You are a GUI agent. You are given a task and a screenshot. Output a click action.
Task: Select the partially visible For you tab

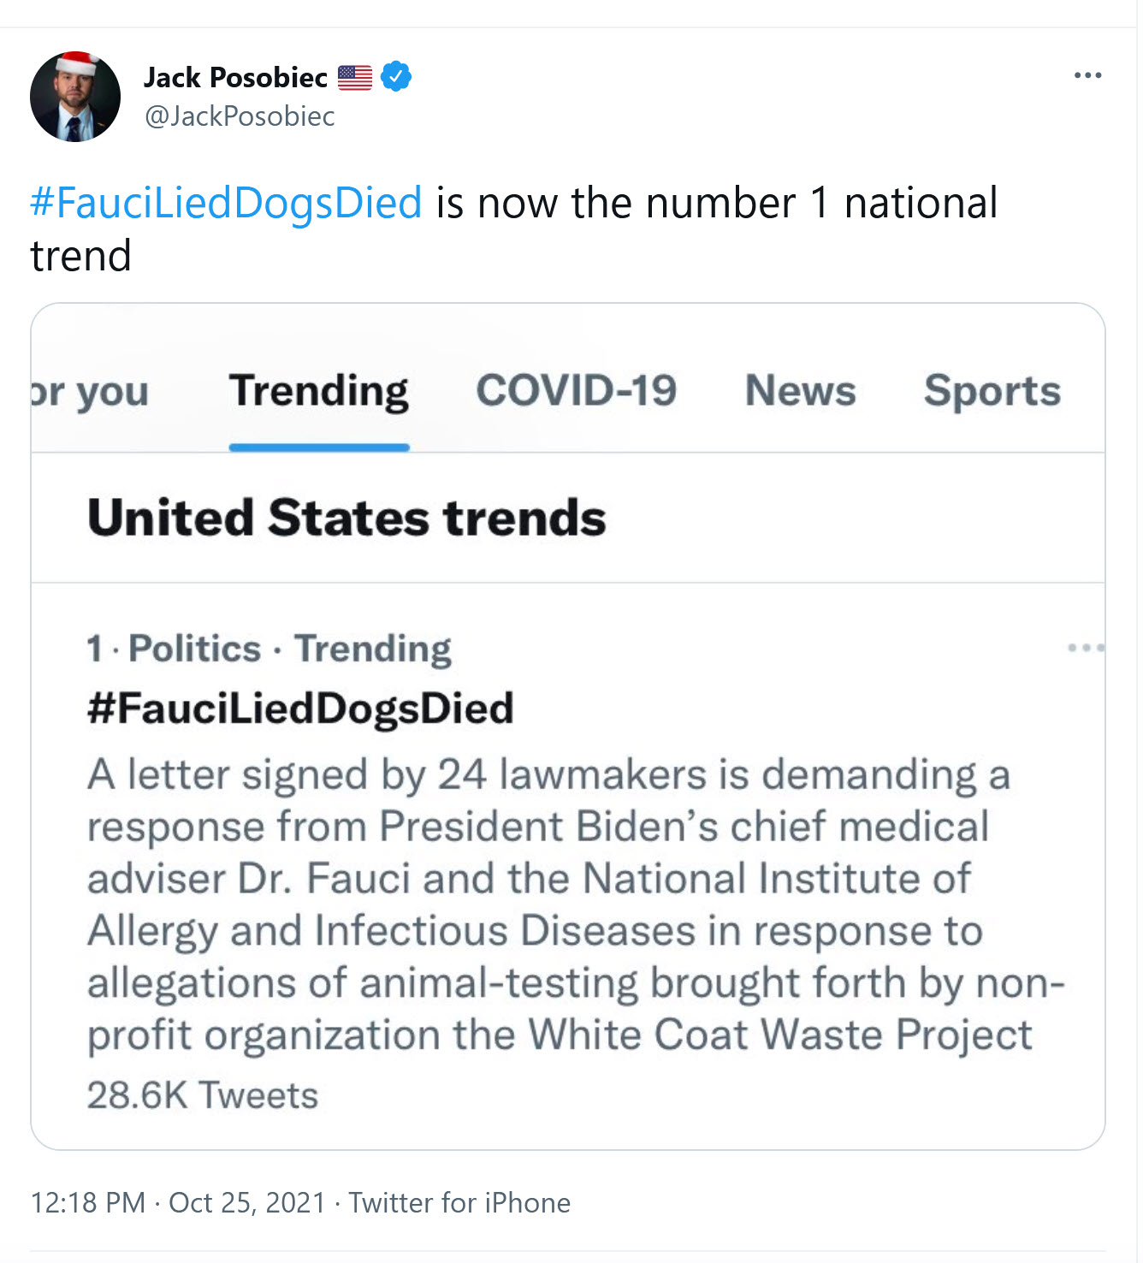[x=90, y=393]
